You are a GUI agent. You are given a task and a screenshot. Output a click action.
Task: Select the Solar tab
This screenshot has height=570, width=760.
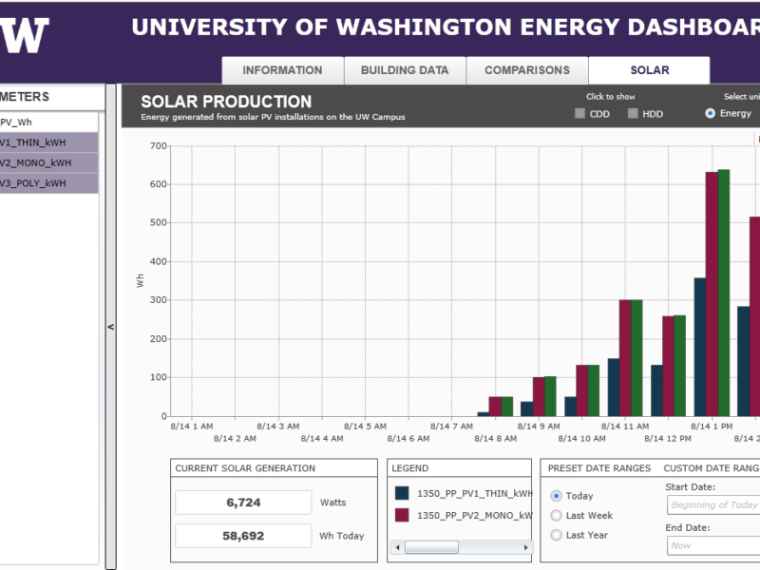tap(649, 70)
